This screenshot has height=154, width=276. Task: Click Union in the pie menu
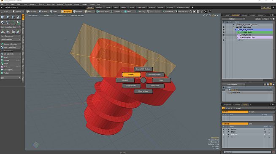(x=161, y=80)
